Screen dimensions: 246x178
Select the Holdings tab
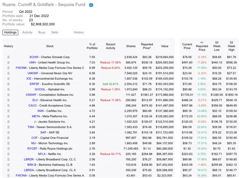click(x=10, y=33)
